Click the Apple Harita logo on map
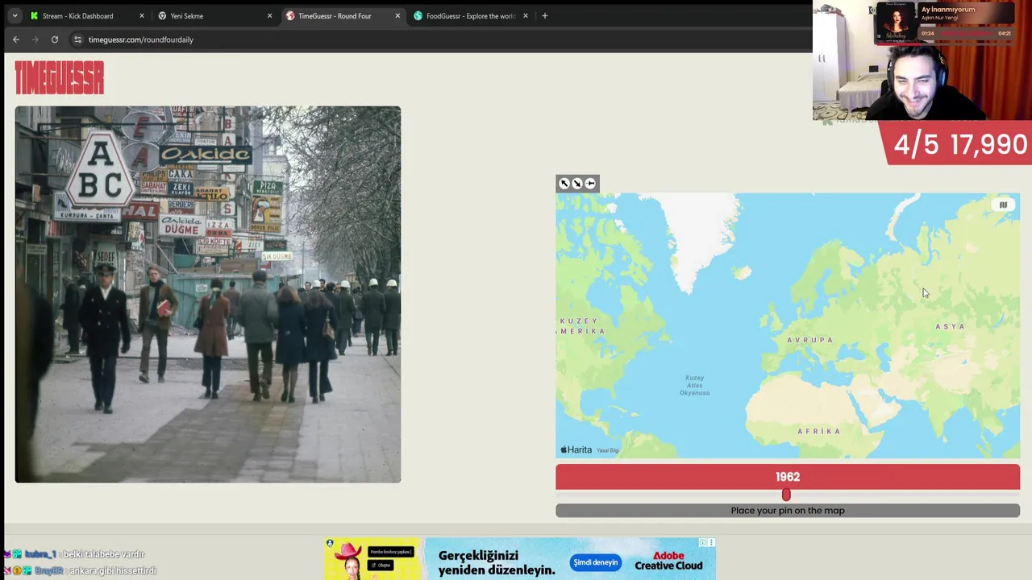This screenshot has height=580, width=1032. (x=576, y=449)
